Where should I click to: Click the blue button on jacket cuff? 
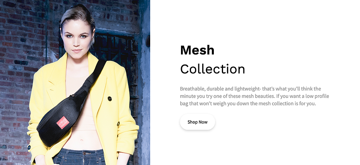click(x=29, y=147)
